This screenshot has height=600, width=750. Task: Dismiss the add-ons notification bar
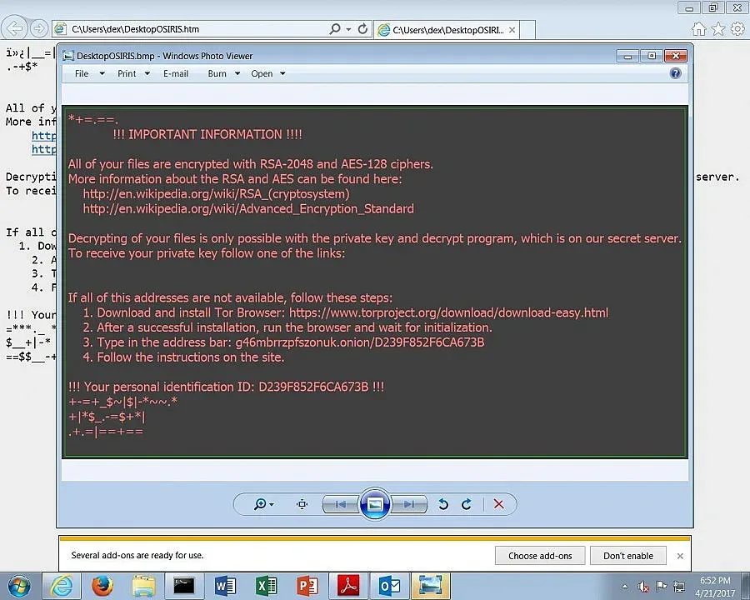pos(680,556)
